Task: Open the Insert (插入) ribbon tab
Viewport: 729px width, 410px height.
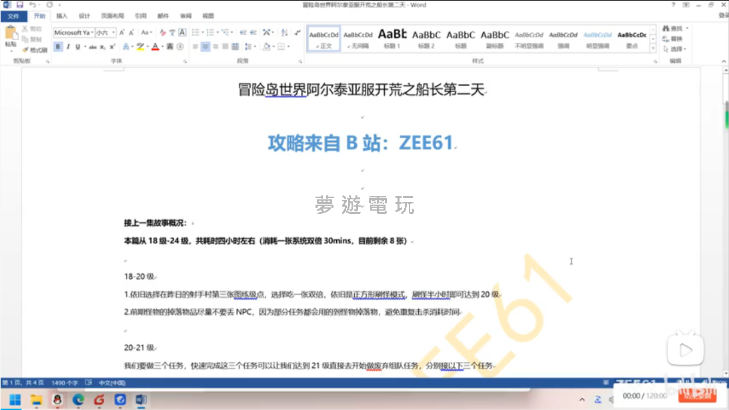Action: tap(62, 15)
